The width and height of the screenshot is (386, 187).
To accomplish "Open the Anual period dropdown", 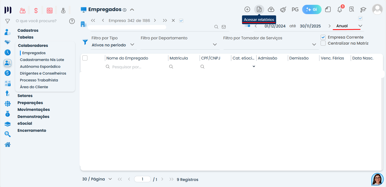I will point(349,26).
